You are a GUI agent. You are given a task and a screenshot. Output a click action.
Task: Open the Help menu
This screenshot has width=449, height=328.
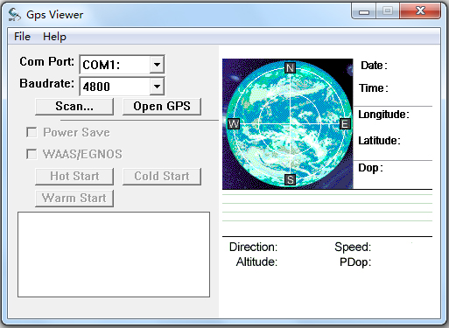pyautogui.click(x=54, y=37)
